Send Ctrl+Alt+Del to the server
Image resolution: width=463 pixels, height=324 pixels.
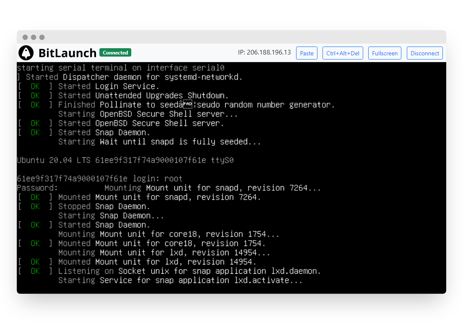[x=343, y=53]
